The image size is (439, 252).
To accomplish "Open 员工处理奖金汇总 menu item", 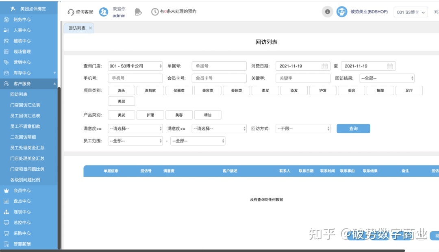I will point(27,148).
